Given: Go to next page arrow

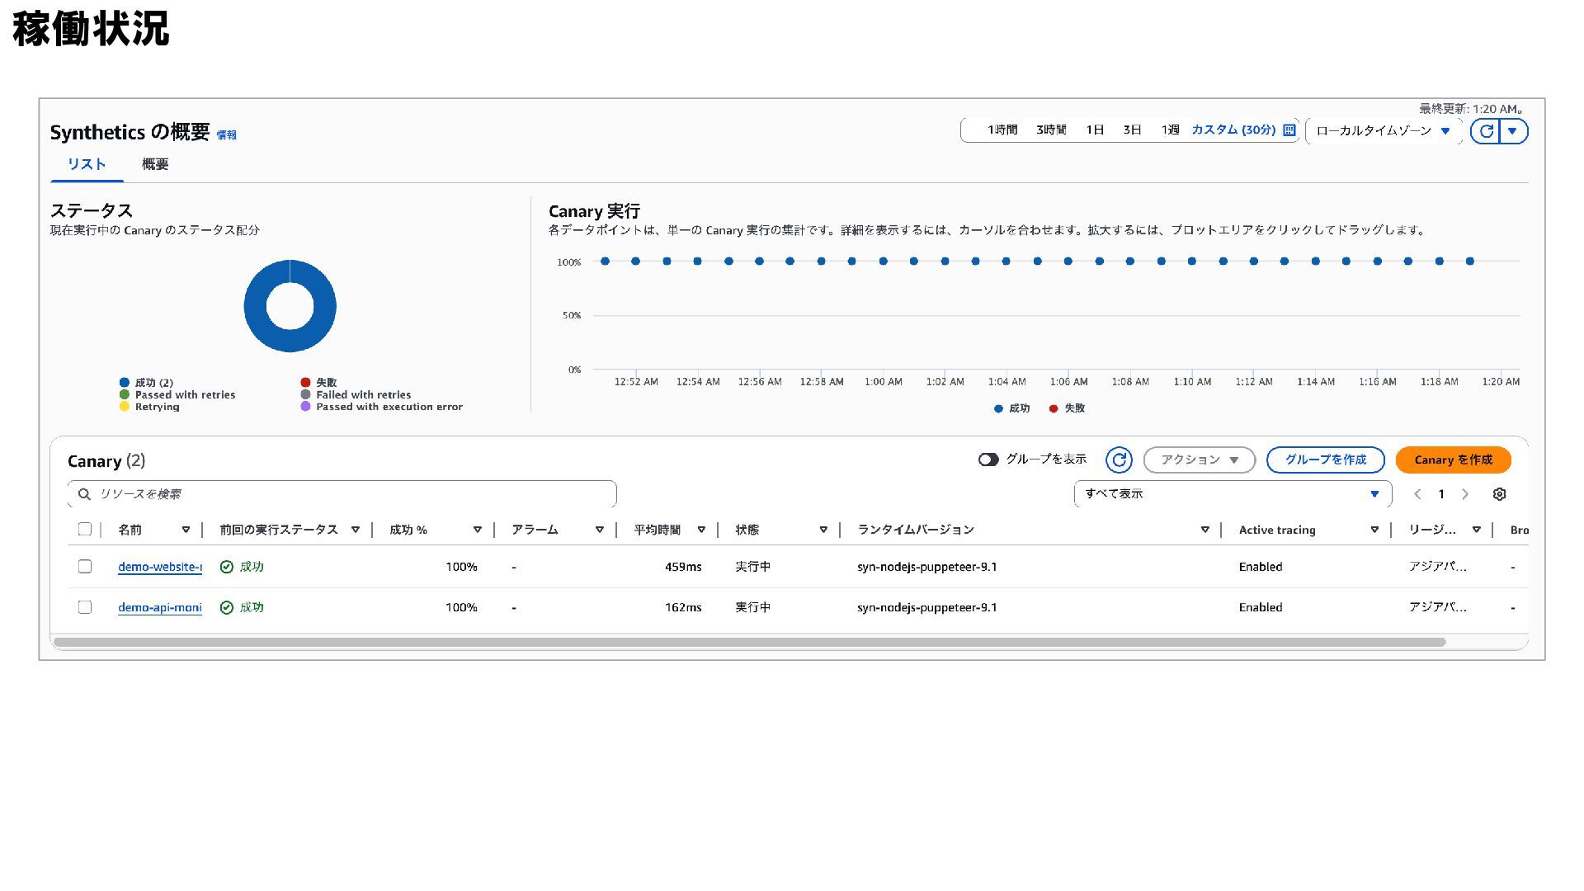Looking at the screenshot, I should point(1465,494).
